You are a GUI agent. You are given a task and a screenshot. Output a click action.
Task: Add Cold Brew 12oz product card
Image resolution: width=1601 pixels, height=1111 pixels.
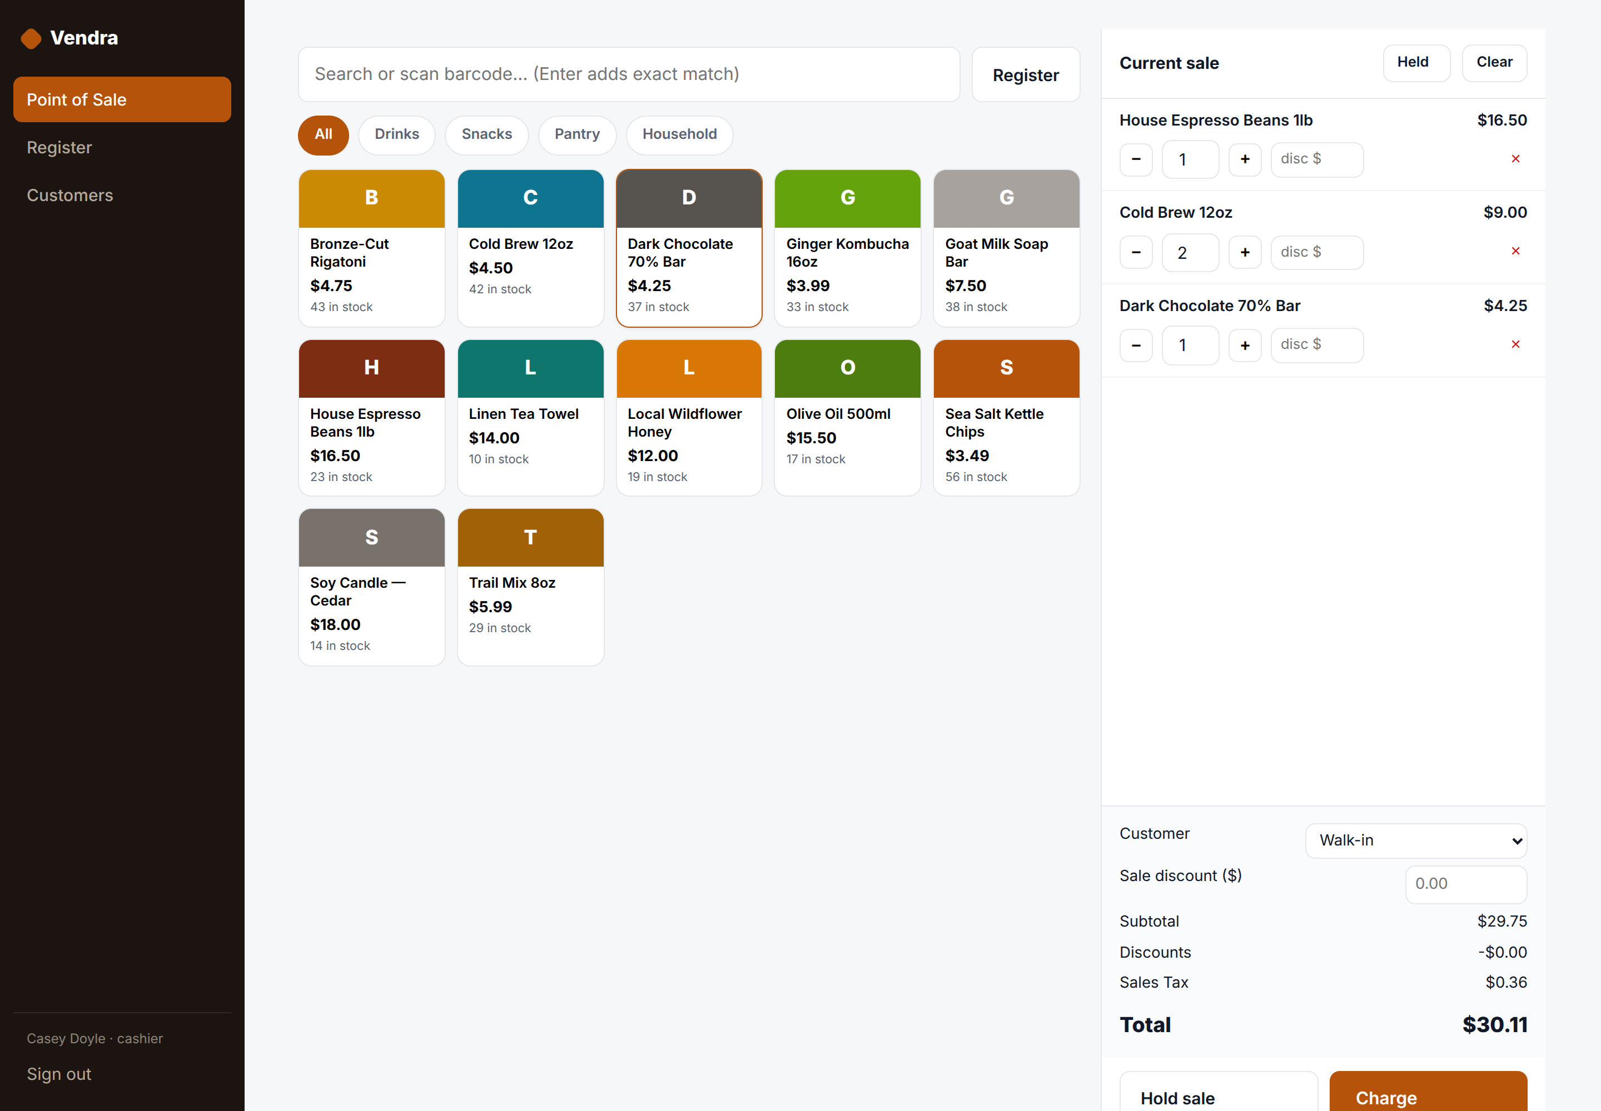coord(530,248)
